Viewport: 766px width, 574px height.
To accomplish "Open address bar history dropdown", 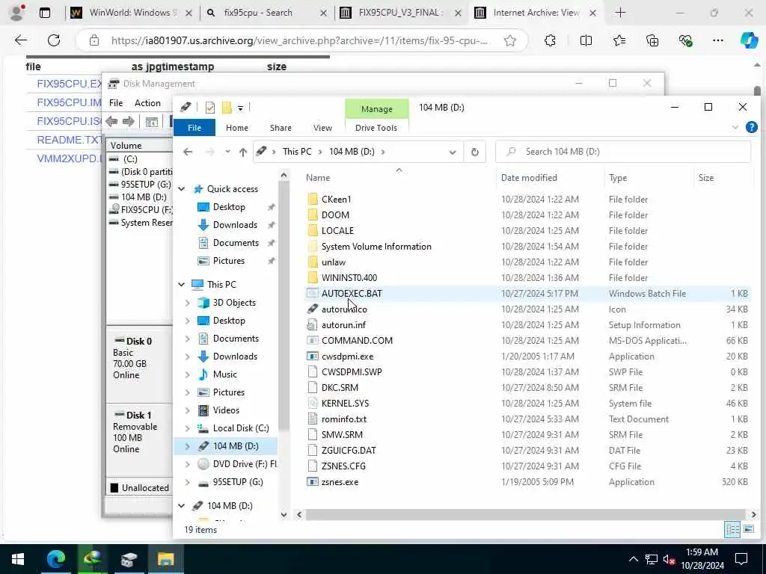I will (x=453, y=152).
